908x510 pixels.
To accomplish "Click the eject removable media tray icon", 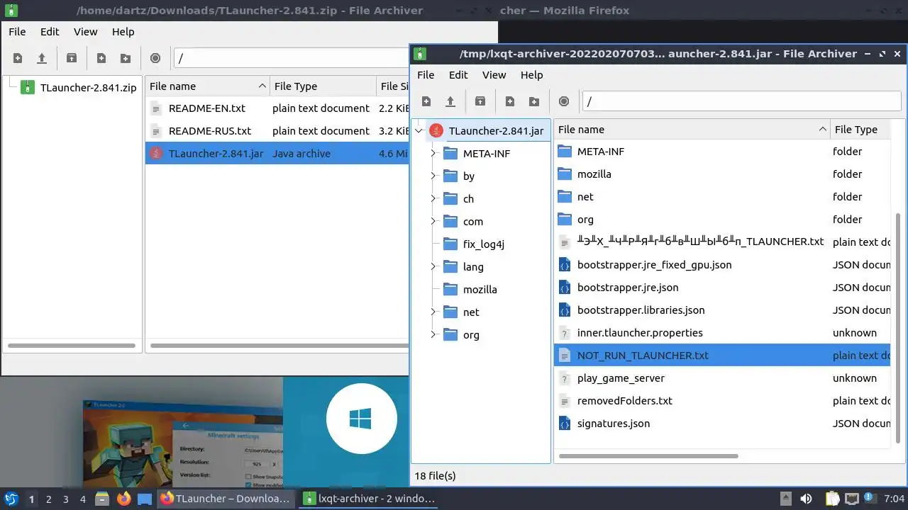I will click(x=785, y=499).
